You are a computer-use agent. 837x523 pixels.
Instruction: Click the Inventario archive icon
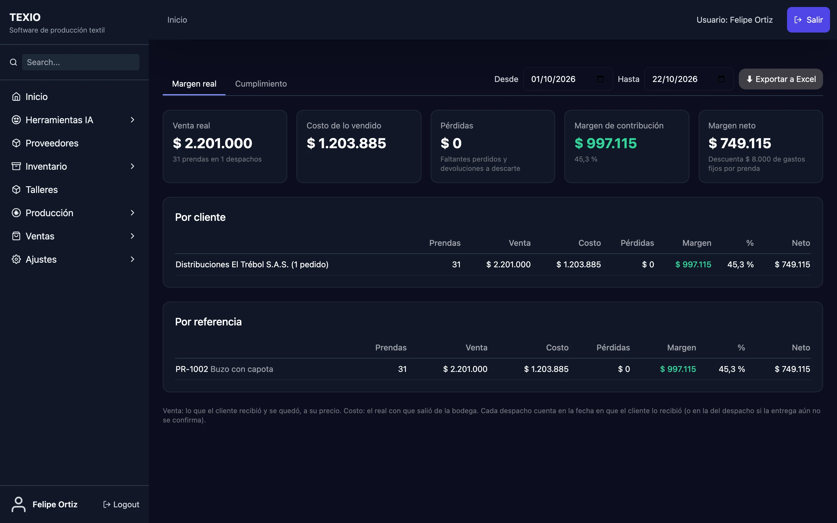point(16,166)
